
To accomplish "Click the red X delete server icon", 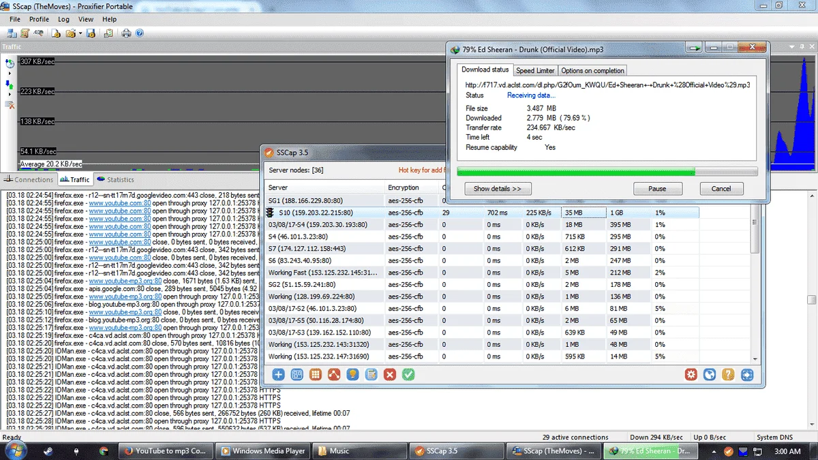I will click(x=390, y=374).
